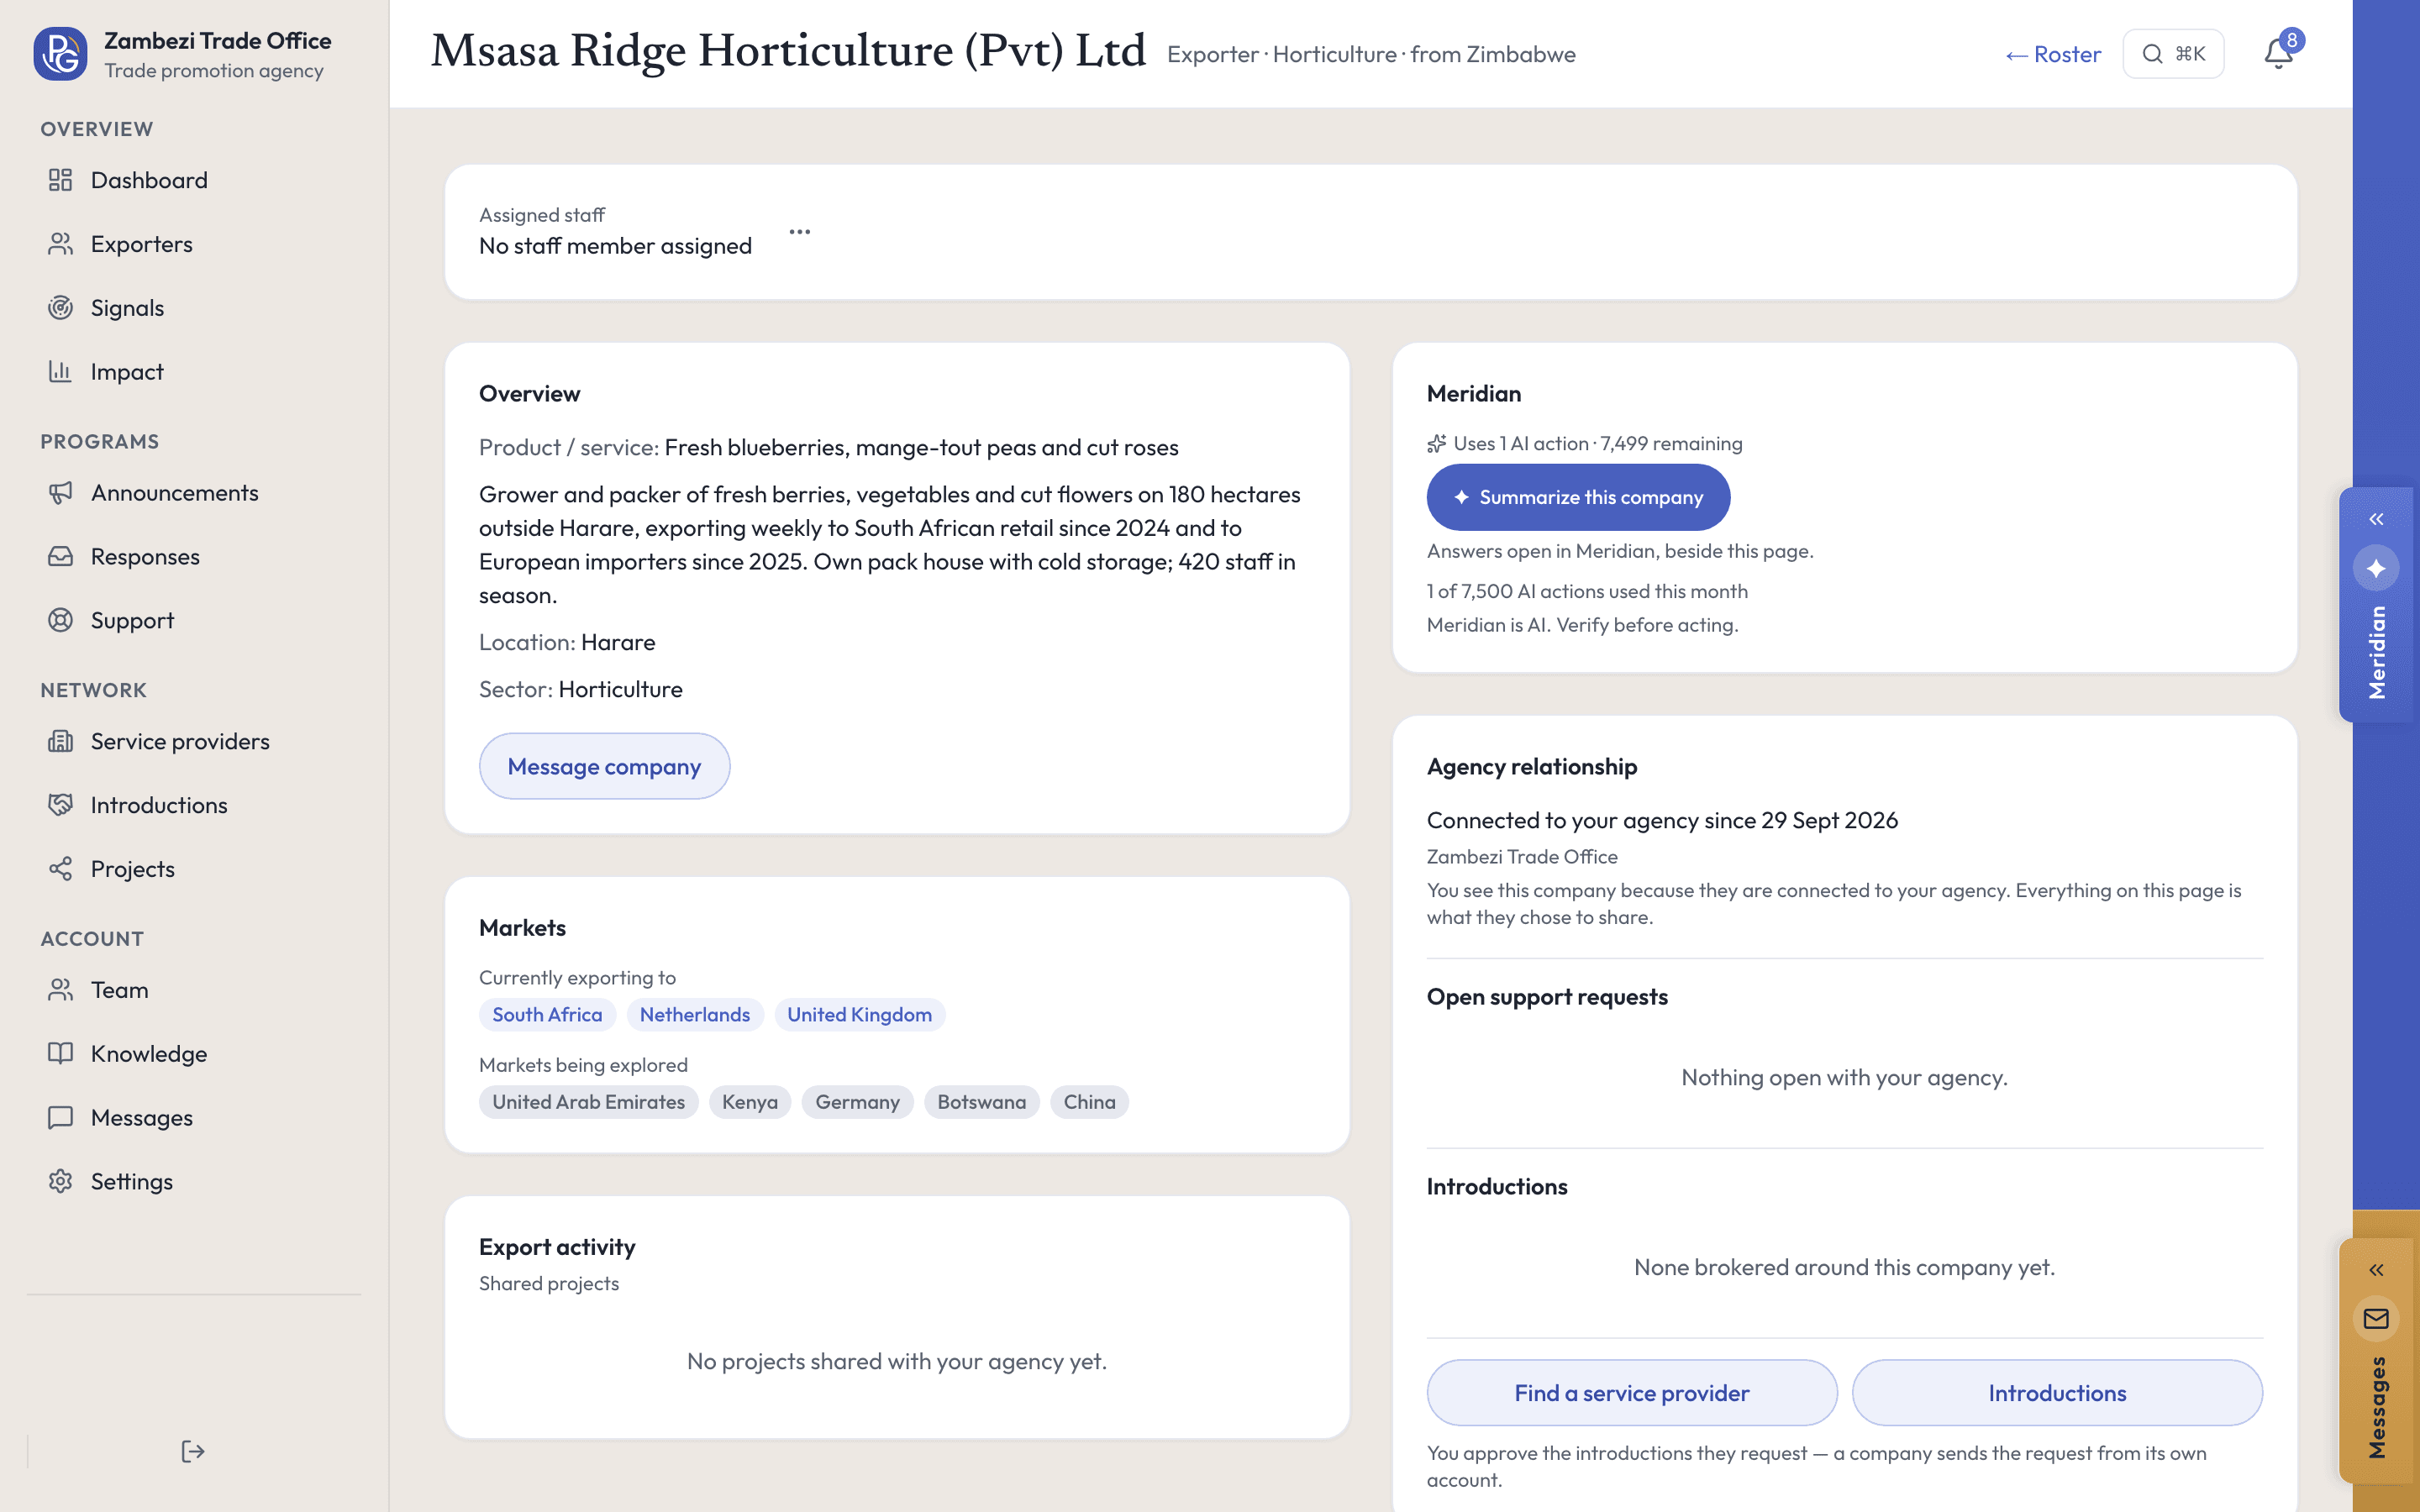Screen dimensions: 2420x1512
Task: Click the envelope icon in Messages side tab
Action: click(x=2376, y=1319)
